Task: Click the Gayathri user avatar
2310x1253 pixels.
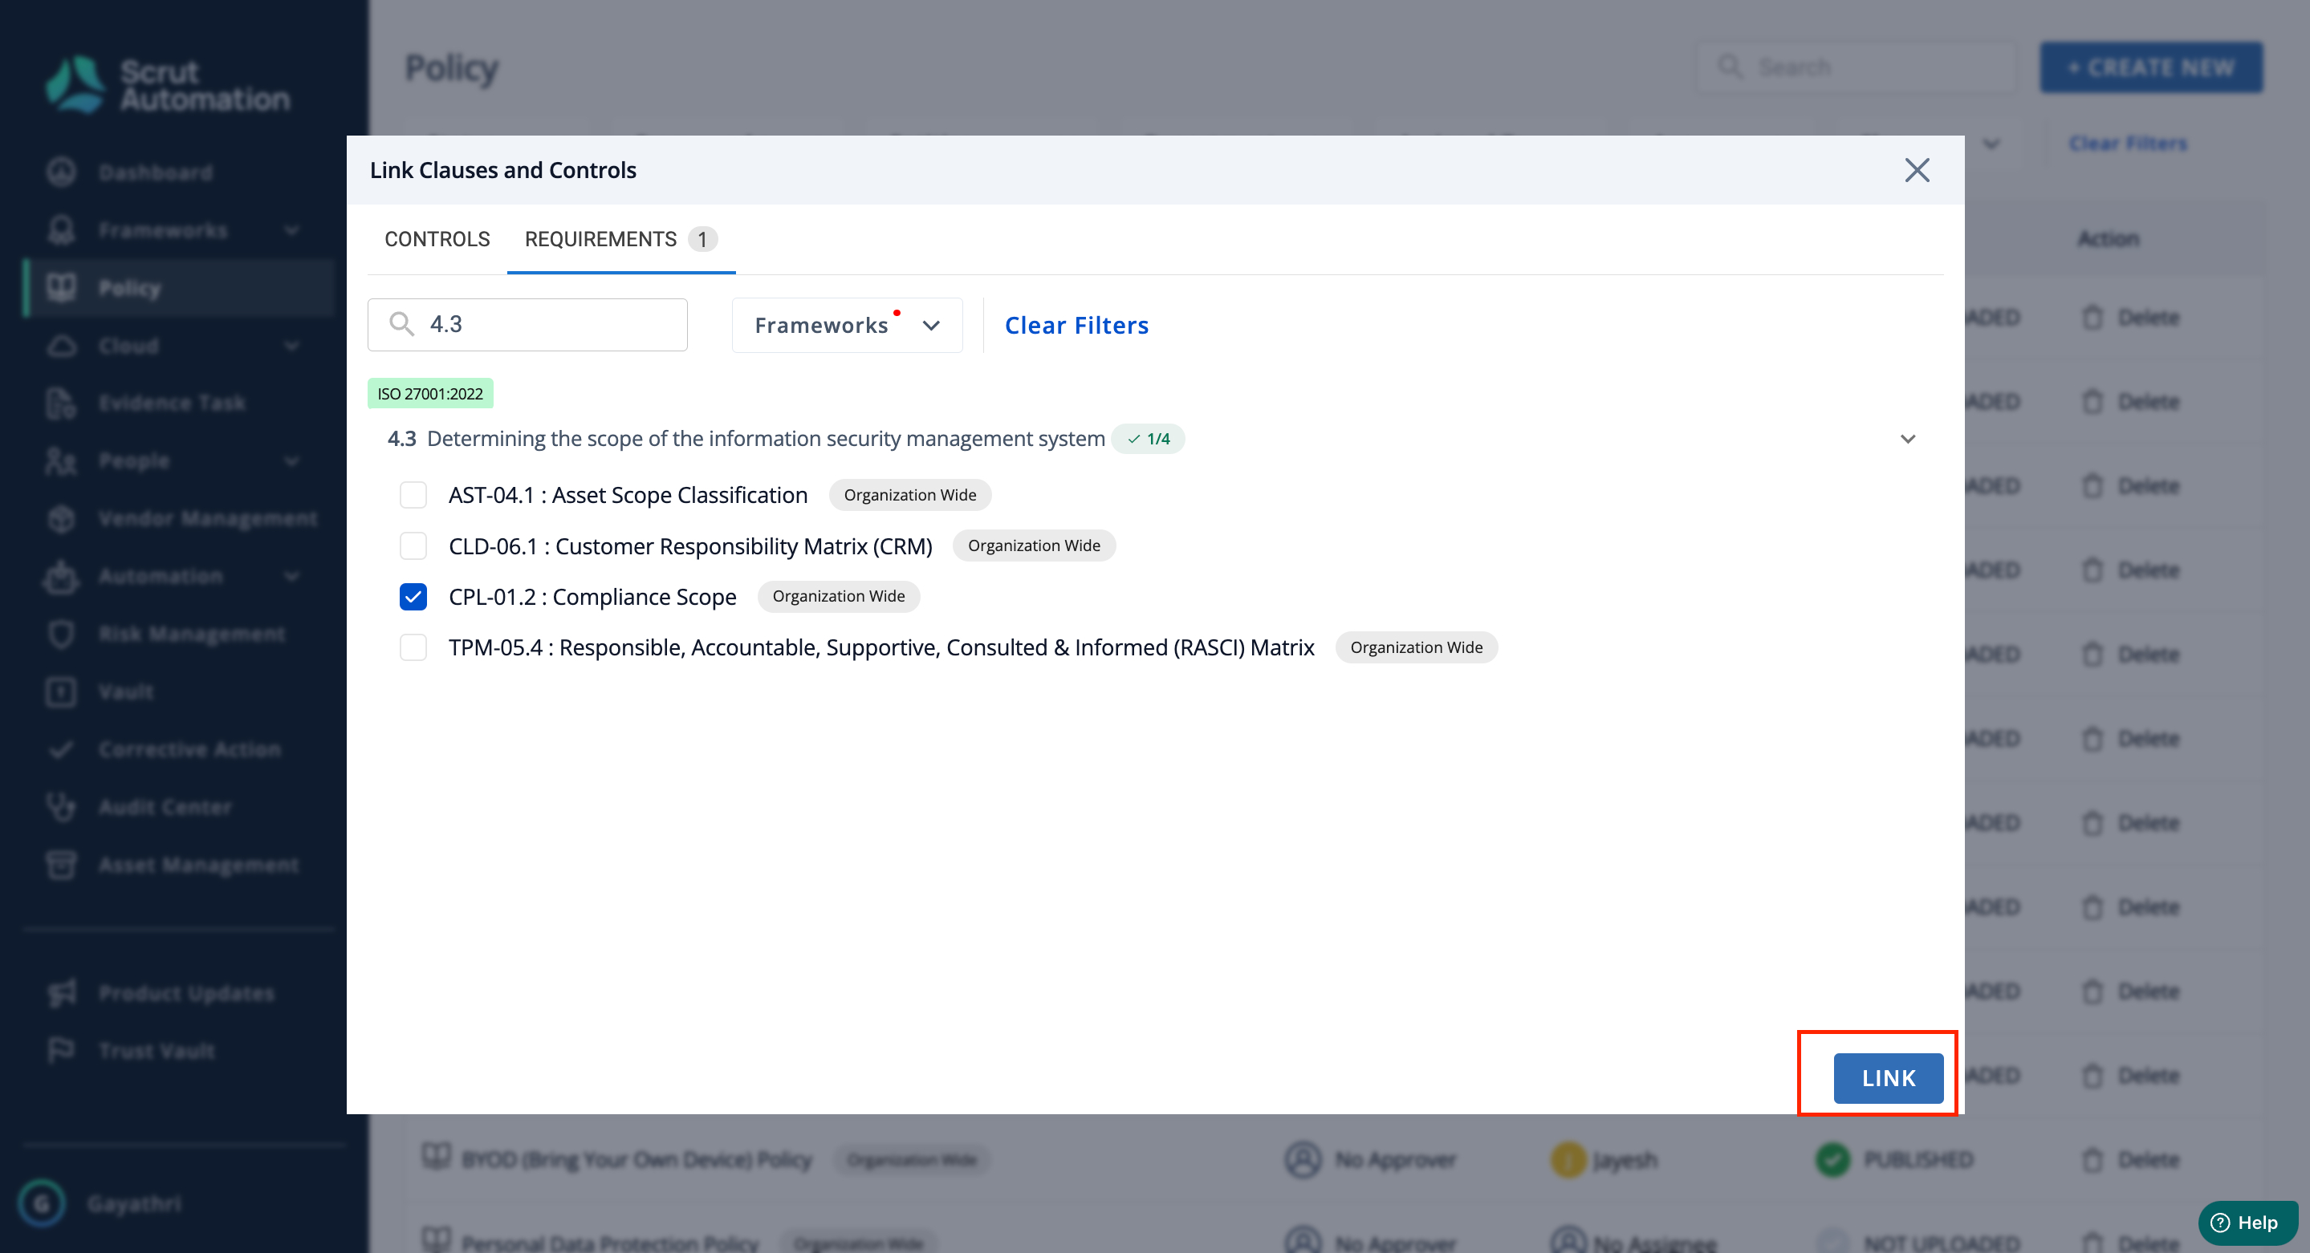Action: point(41,1202)
